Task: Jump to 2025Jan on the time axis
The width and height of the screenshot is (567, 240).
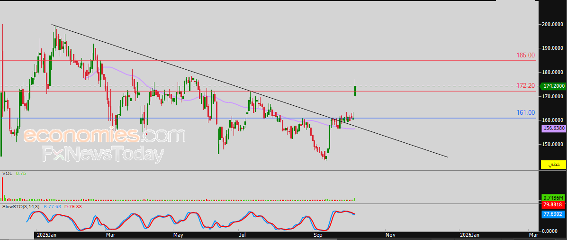Action: click(47, 235)
